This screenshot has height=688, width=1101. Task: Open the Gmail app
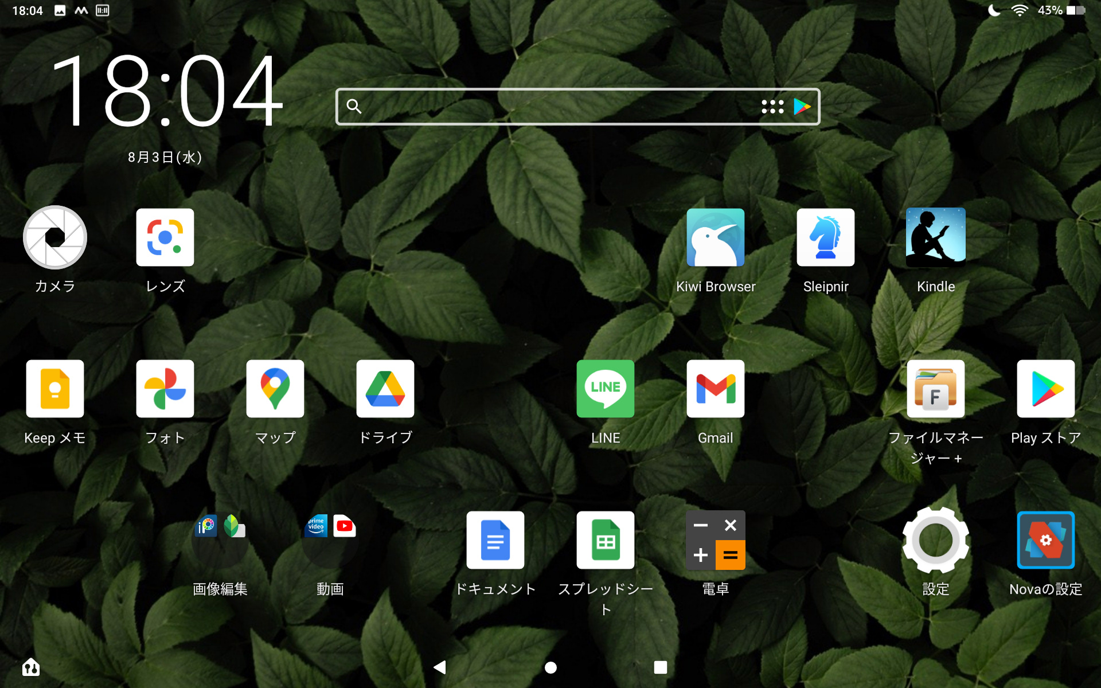click(716, 389)
